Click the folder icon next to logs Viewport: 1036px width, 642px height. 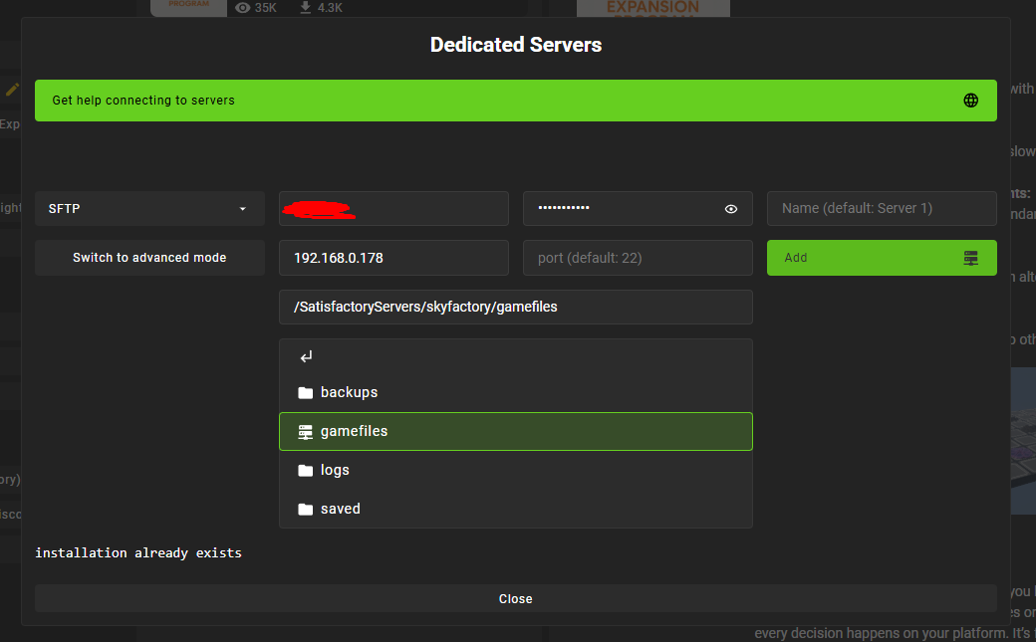coord(306,470)
